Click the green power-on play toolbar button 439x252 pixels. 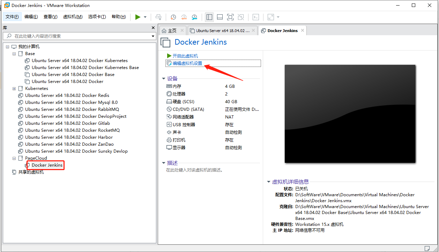coord(138,17)
